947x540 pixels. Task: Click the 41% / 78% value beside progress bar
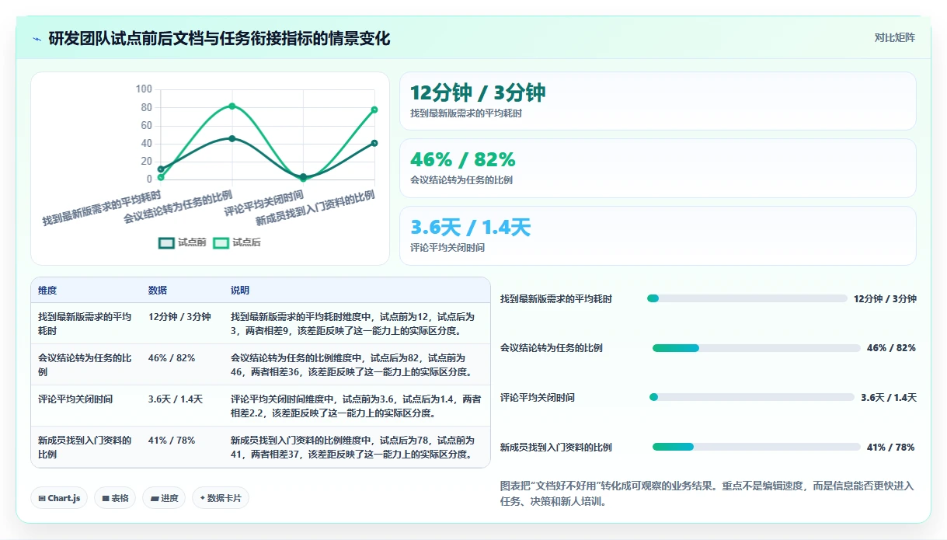890,447
